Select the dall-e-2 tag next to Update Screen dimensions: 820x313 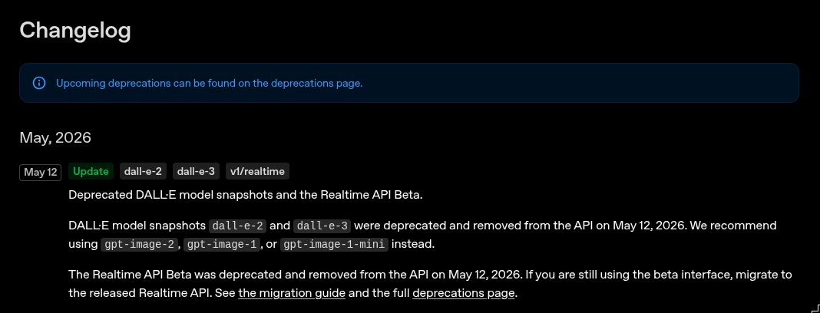144,171
